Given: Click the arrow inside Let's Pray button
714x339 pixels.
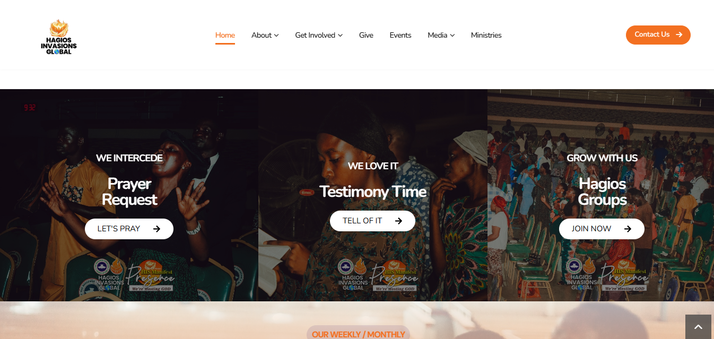Looking at the screenshot, I should pos(156,229).
